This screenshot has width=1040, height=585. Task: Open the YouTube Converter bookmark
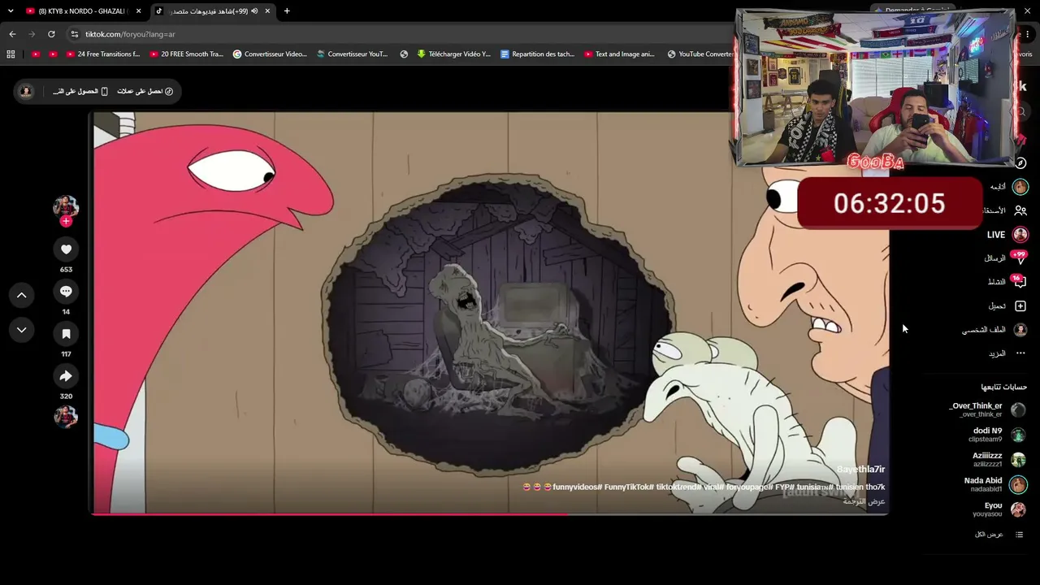coord(700,54)
